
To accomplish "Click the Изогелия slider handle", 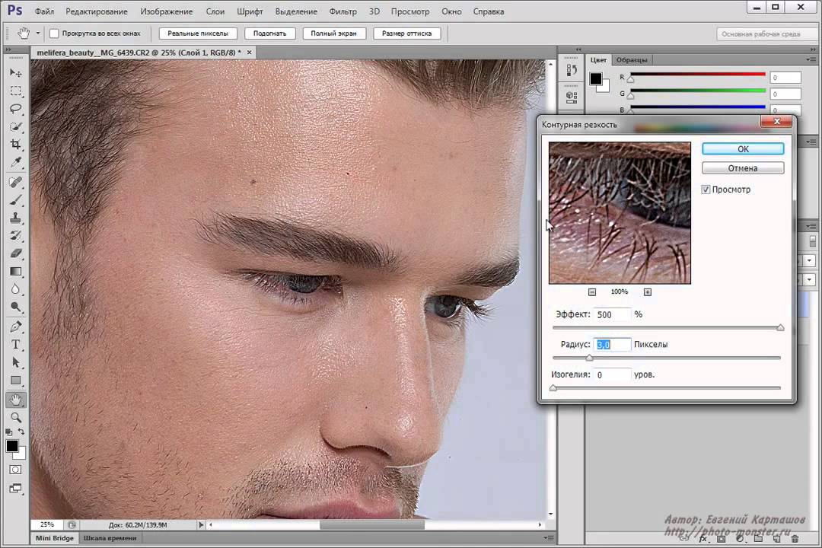I will pos(553,388).
